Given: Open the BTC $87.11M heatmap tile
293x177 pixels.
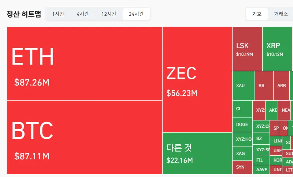Looking at the screenshot, I should 85,137.
